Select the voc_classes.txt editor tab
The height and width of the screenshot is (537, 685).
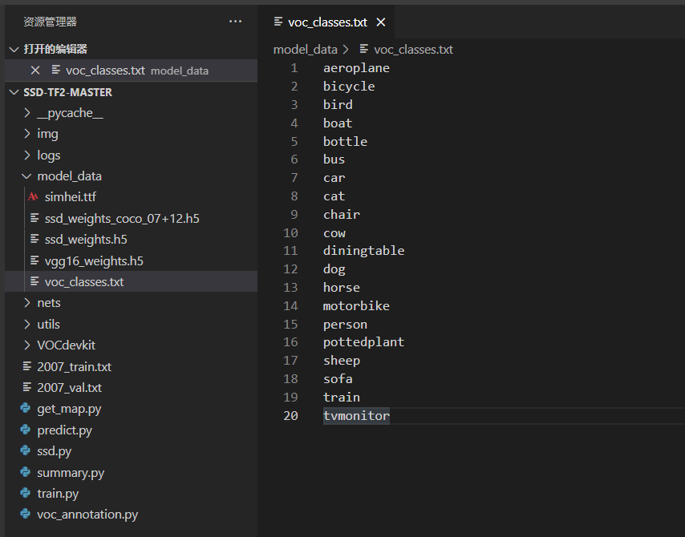pyautogui.click(x=326, y=22)
